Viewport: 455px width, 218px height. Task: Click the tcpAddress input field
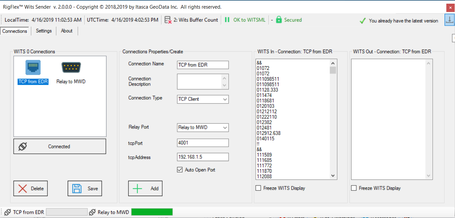pyautogui.click(x=203, y=157)
